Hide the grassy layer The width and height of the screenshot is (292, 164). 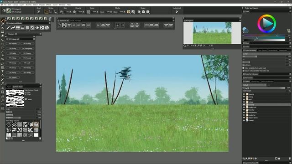pos(244,97)
